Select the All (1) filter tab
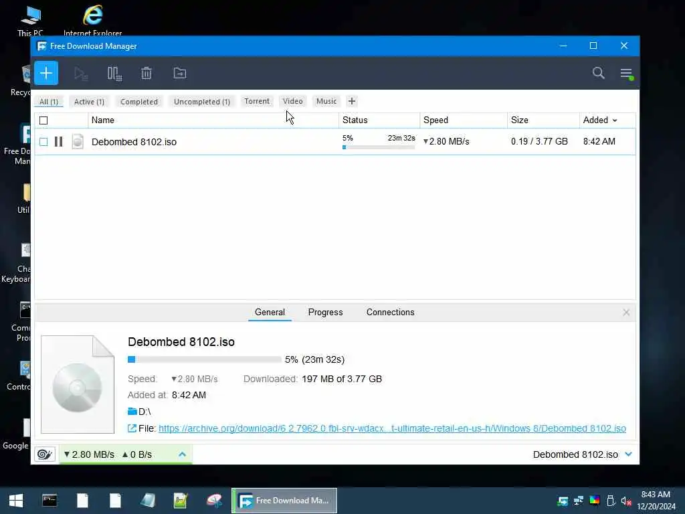Image resolution: width=685 pixels, height=514 pixels. [x=48, y=102]
